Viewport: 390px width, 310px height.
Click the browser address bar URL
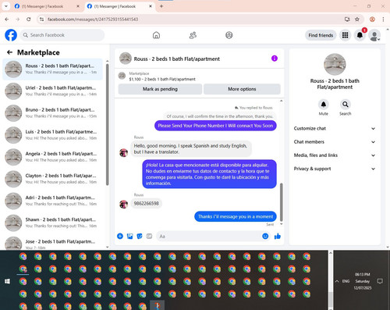(x=93, y=20)
